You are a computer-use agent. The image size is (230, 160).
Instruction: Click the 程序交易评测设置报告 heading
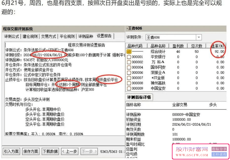coord(87,45)
